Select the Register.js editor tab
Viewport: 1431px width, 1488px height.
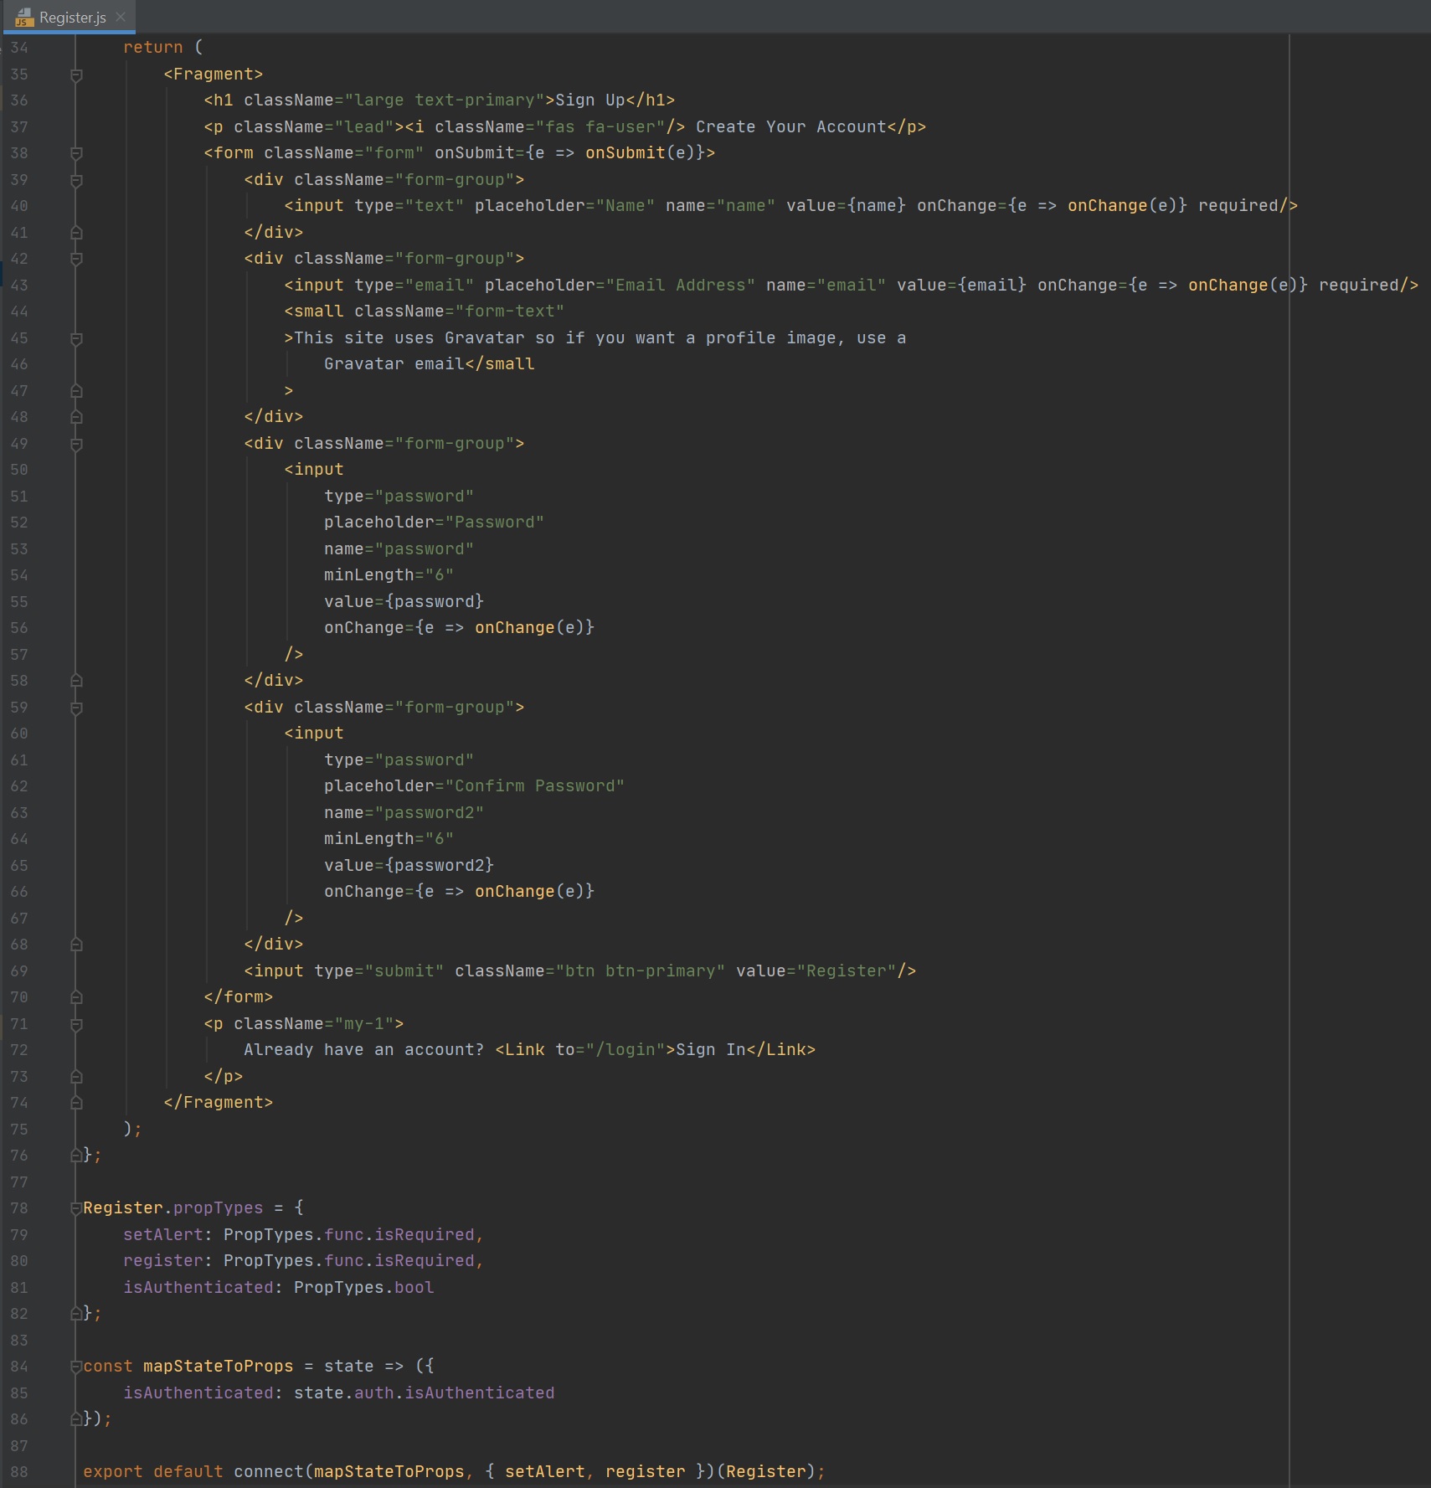(72, 18)
